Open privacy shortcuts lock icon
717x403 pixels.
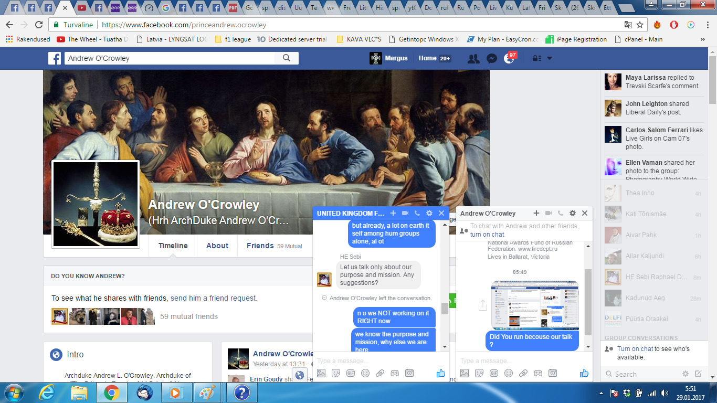(536, 58)
